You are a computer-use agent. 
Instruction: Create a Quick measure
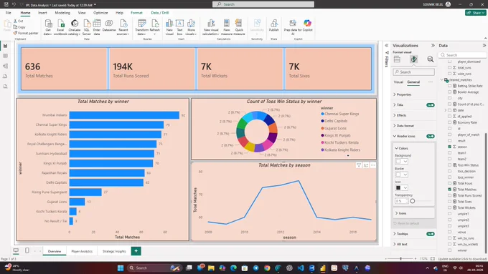[x=239, y=27]
